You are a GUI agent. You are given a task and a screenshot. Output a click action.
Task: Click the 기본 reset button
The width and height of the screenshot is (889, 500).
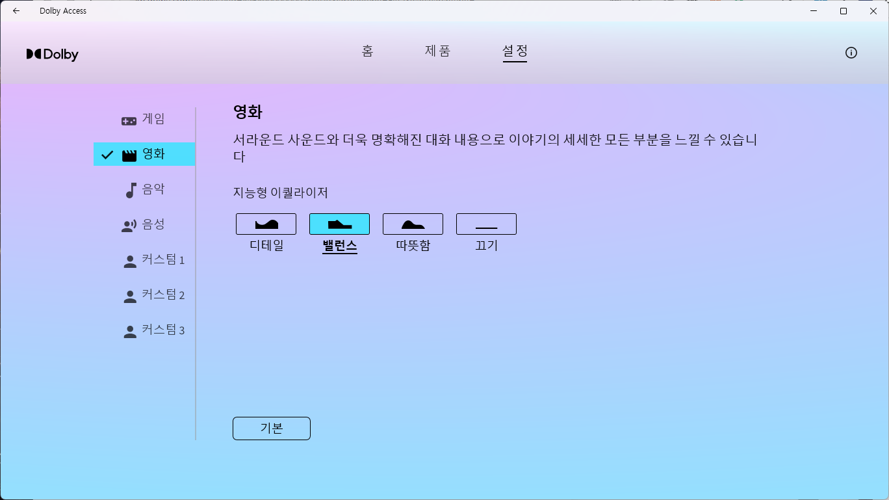(271, 428)
